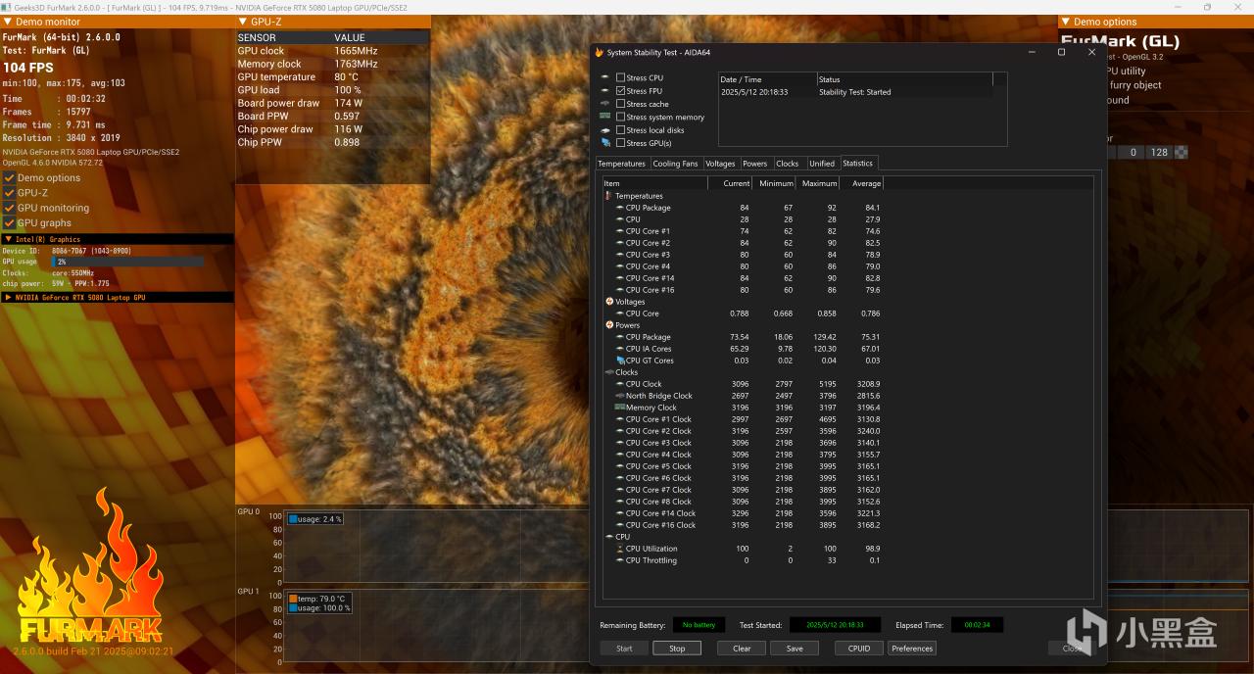Image resolution: width=1254 pixels, height=674 pixels.
Task: Click the GPU 1 temp legend swatch
Action: tap(293, 599)
